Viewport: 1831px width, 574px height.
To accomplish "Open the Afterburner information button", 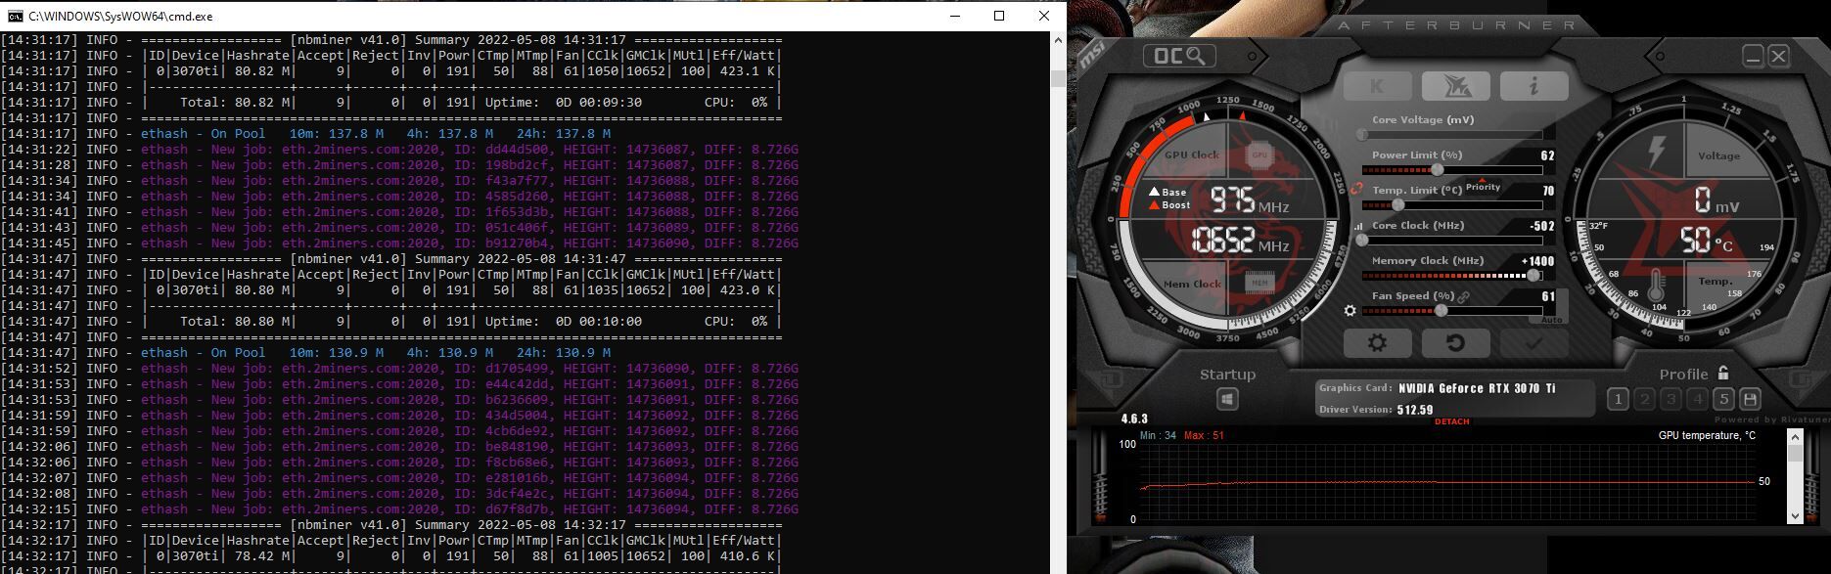I will (1533, 85).
